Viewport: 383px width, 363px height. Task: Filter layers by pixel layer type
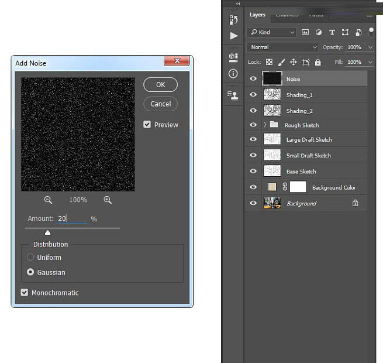click(x=305, y=32)
